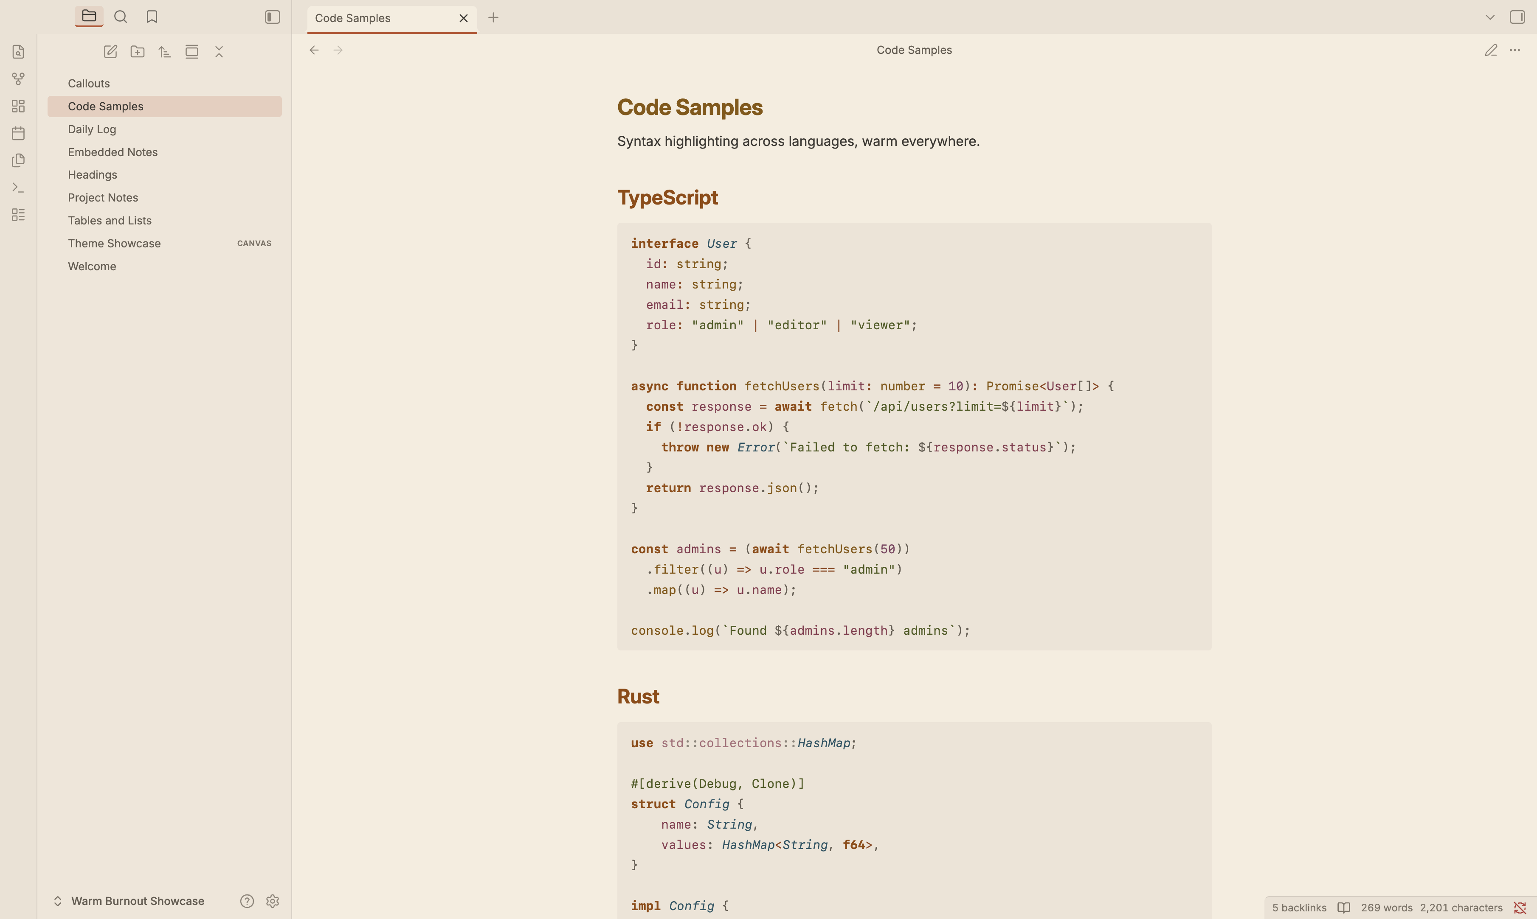Open the file explorer tab icon
This screenshot has width=1537, height=919.
pos(89,17)
